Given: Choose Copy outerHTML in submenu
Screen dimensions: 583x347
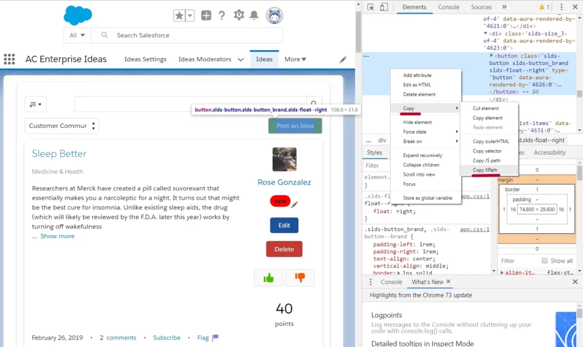Looking at the screenshot, I should pos(489,141).
